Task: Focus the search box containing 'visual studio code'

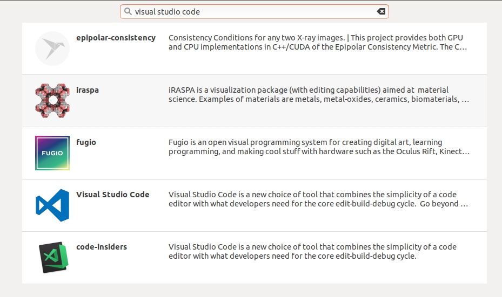Action: 249,11
